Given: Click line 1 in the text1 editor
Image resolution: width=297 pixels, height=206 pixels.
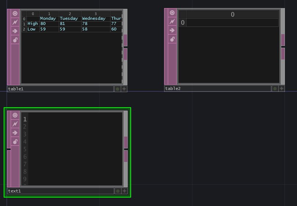Looking at the screenshot, I should (x=73, y=119).
